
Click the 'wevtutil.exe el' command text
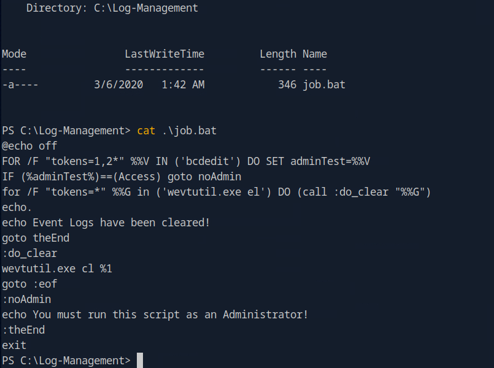coord(214,192)
